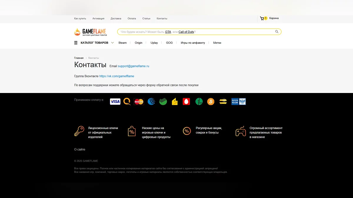Focus the search input field
Screen dimensions: 353x198
coord(199,32)
